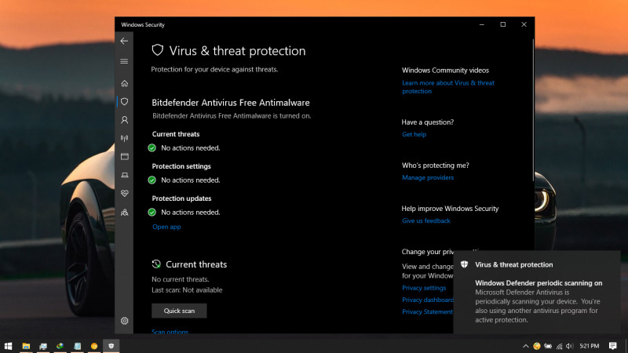This screenshot has height=353, width=628.
Task: Show hidden system tray icons
Action: pos(525,346)
